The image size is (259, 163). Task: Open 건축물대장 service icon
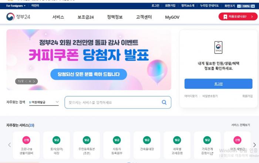pyautogui.click(x=147, y=140)
